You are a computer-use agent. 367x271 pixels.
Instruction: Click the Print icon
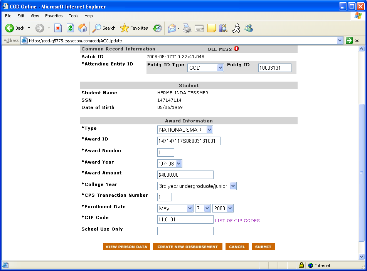click(187, 28)
